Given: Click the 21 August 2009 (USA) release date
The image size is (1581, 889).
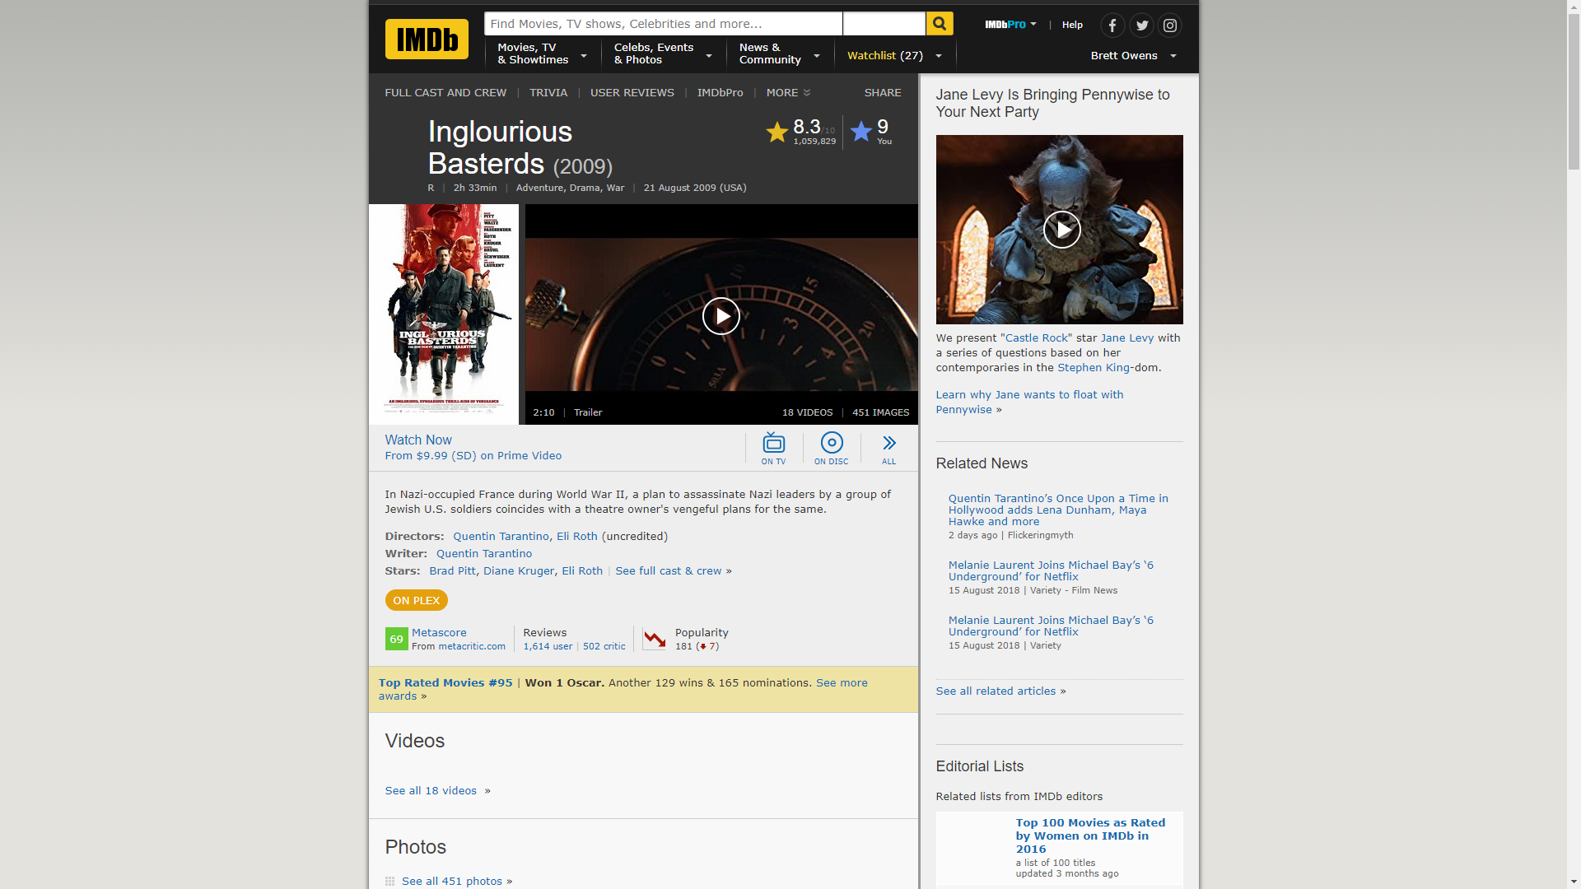Looking at the screenshot, I should 695,188.
